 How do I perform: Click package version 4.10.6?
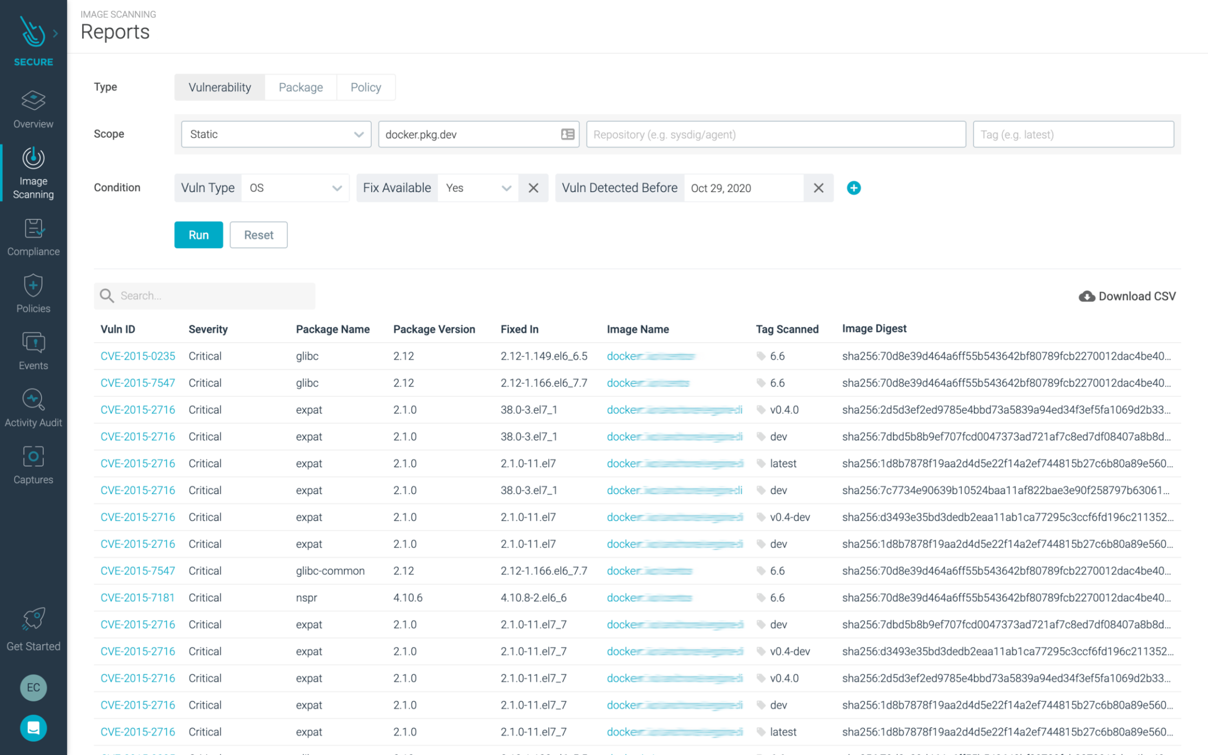click(x=408, y=598)
